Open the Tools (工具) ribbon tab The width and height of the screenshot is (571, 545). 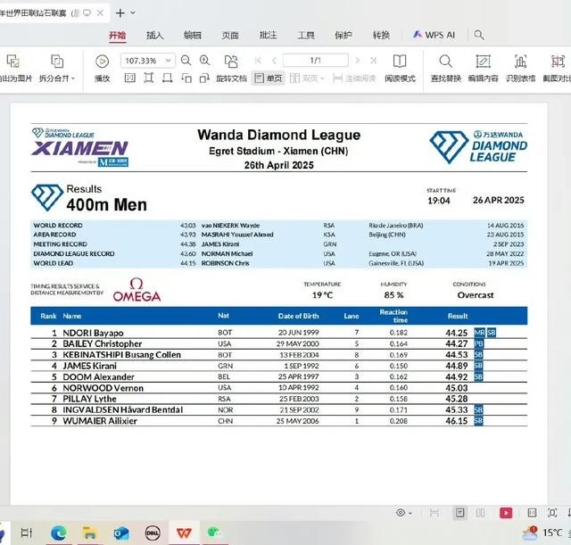(306, 36)
